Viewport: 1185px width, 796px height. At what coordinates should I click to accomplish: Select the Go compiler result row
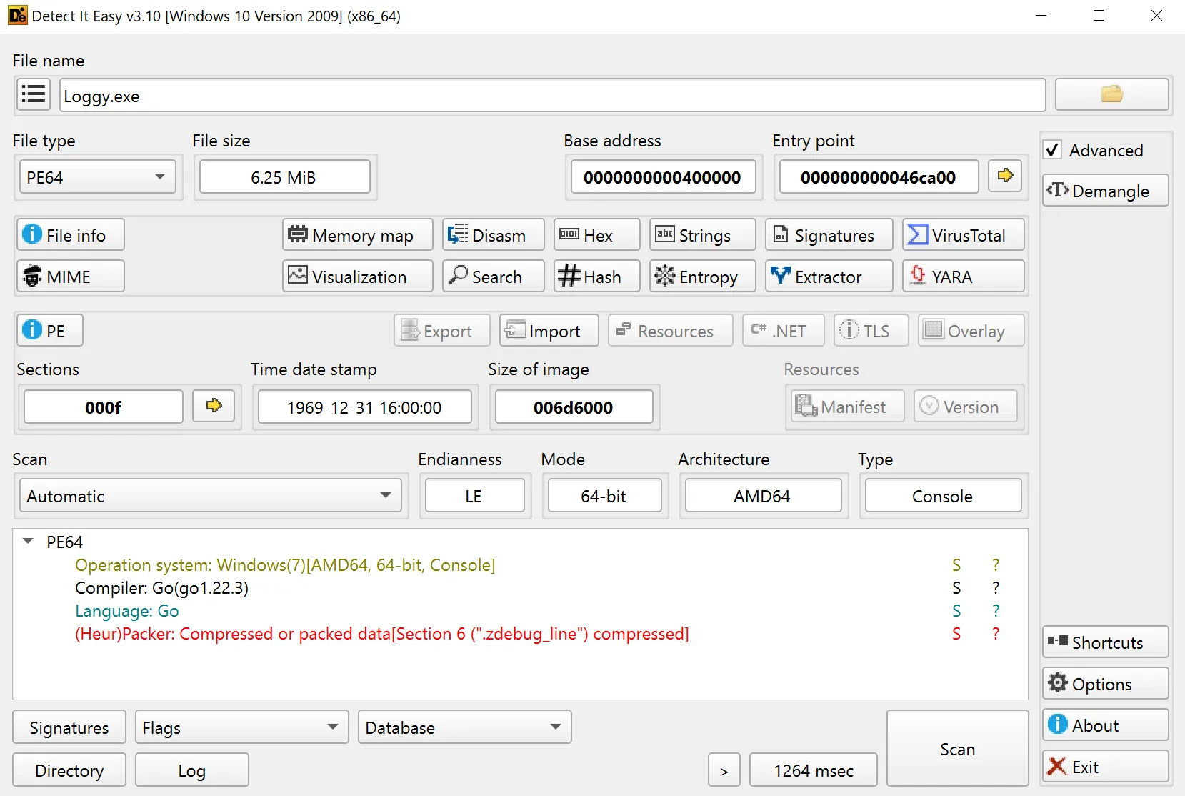(161, 588)
